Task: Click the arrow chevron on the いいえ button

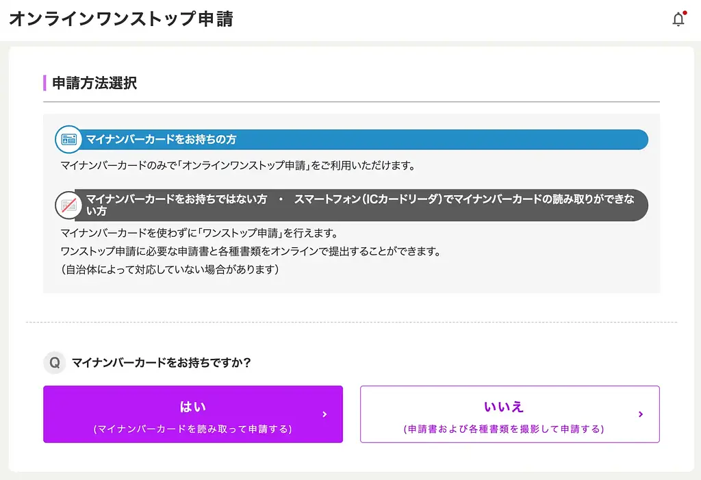Action: coord(640,414)
